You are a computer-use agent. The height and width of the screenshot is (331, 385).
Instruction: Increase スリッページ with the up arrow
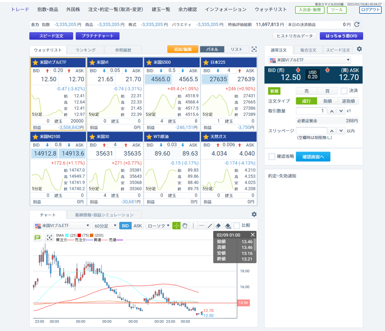(332, 131)
